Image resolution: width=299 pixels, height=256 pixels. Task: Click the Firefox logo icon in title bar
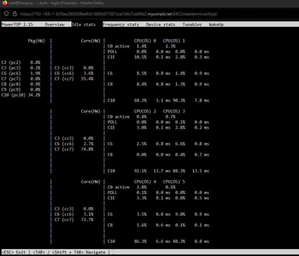[4, 3]
